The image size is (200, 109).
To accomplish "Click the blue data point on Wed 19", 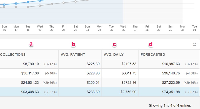I will (40, 1).
